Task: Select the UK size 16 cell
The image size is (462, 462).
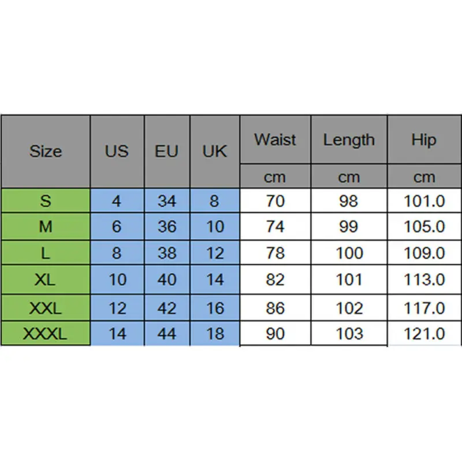Action: click(x=215, y=307)
